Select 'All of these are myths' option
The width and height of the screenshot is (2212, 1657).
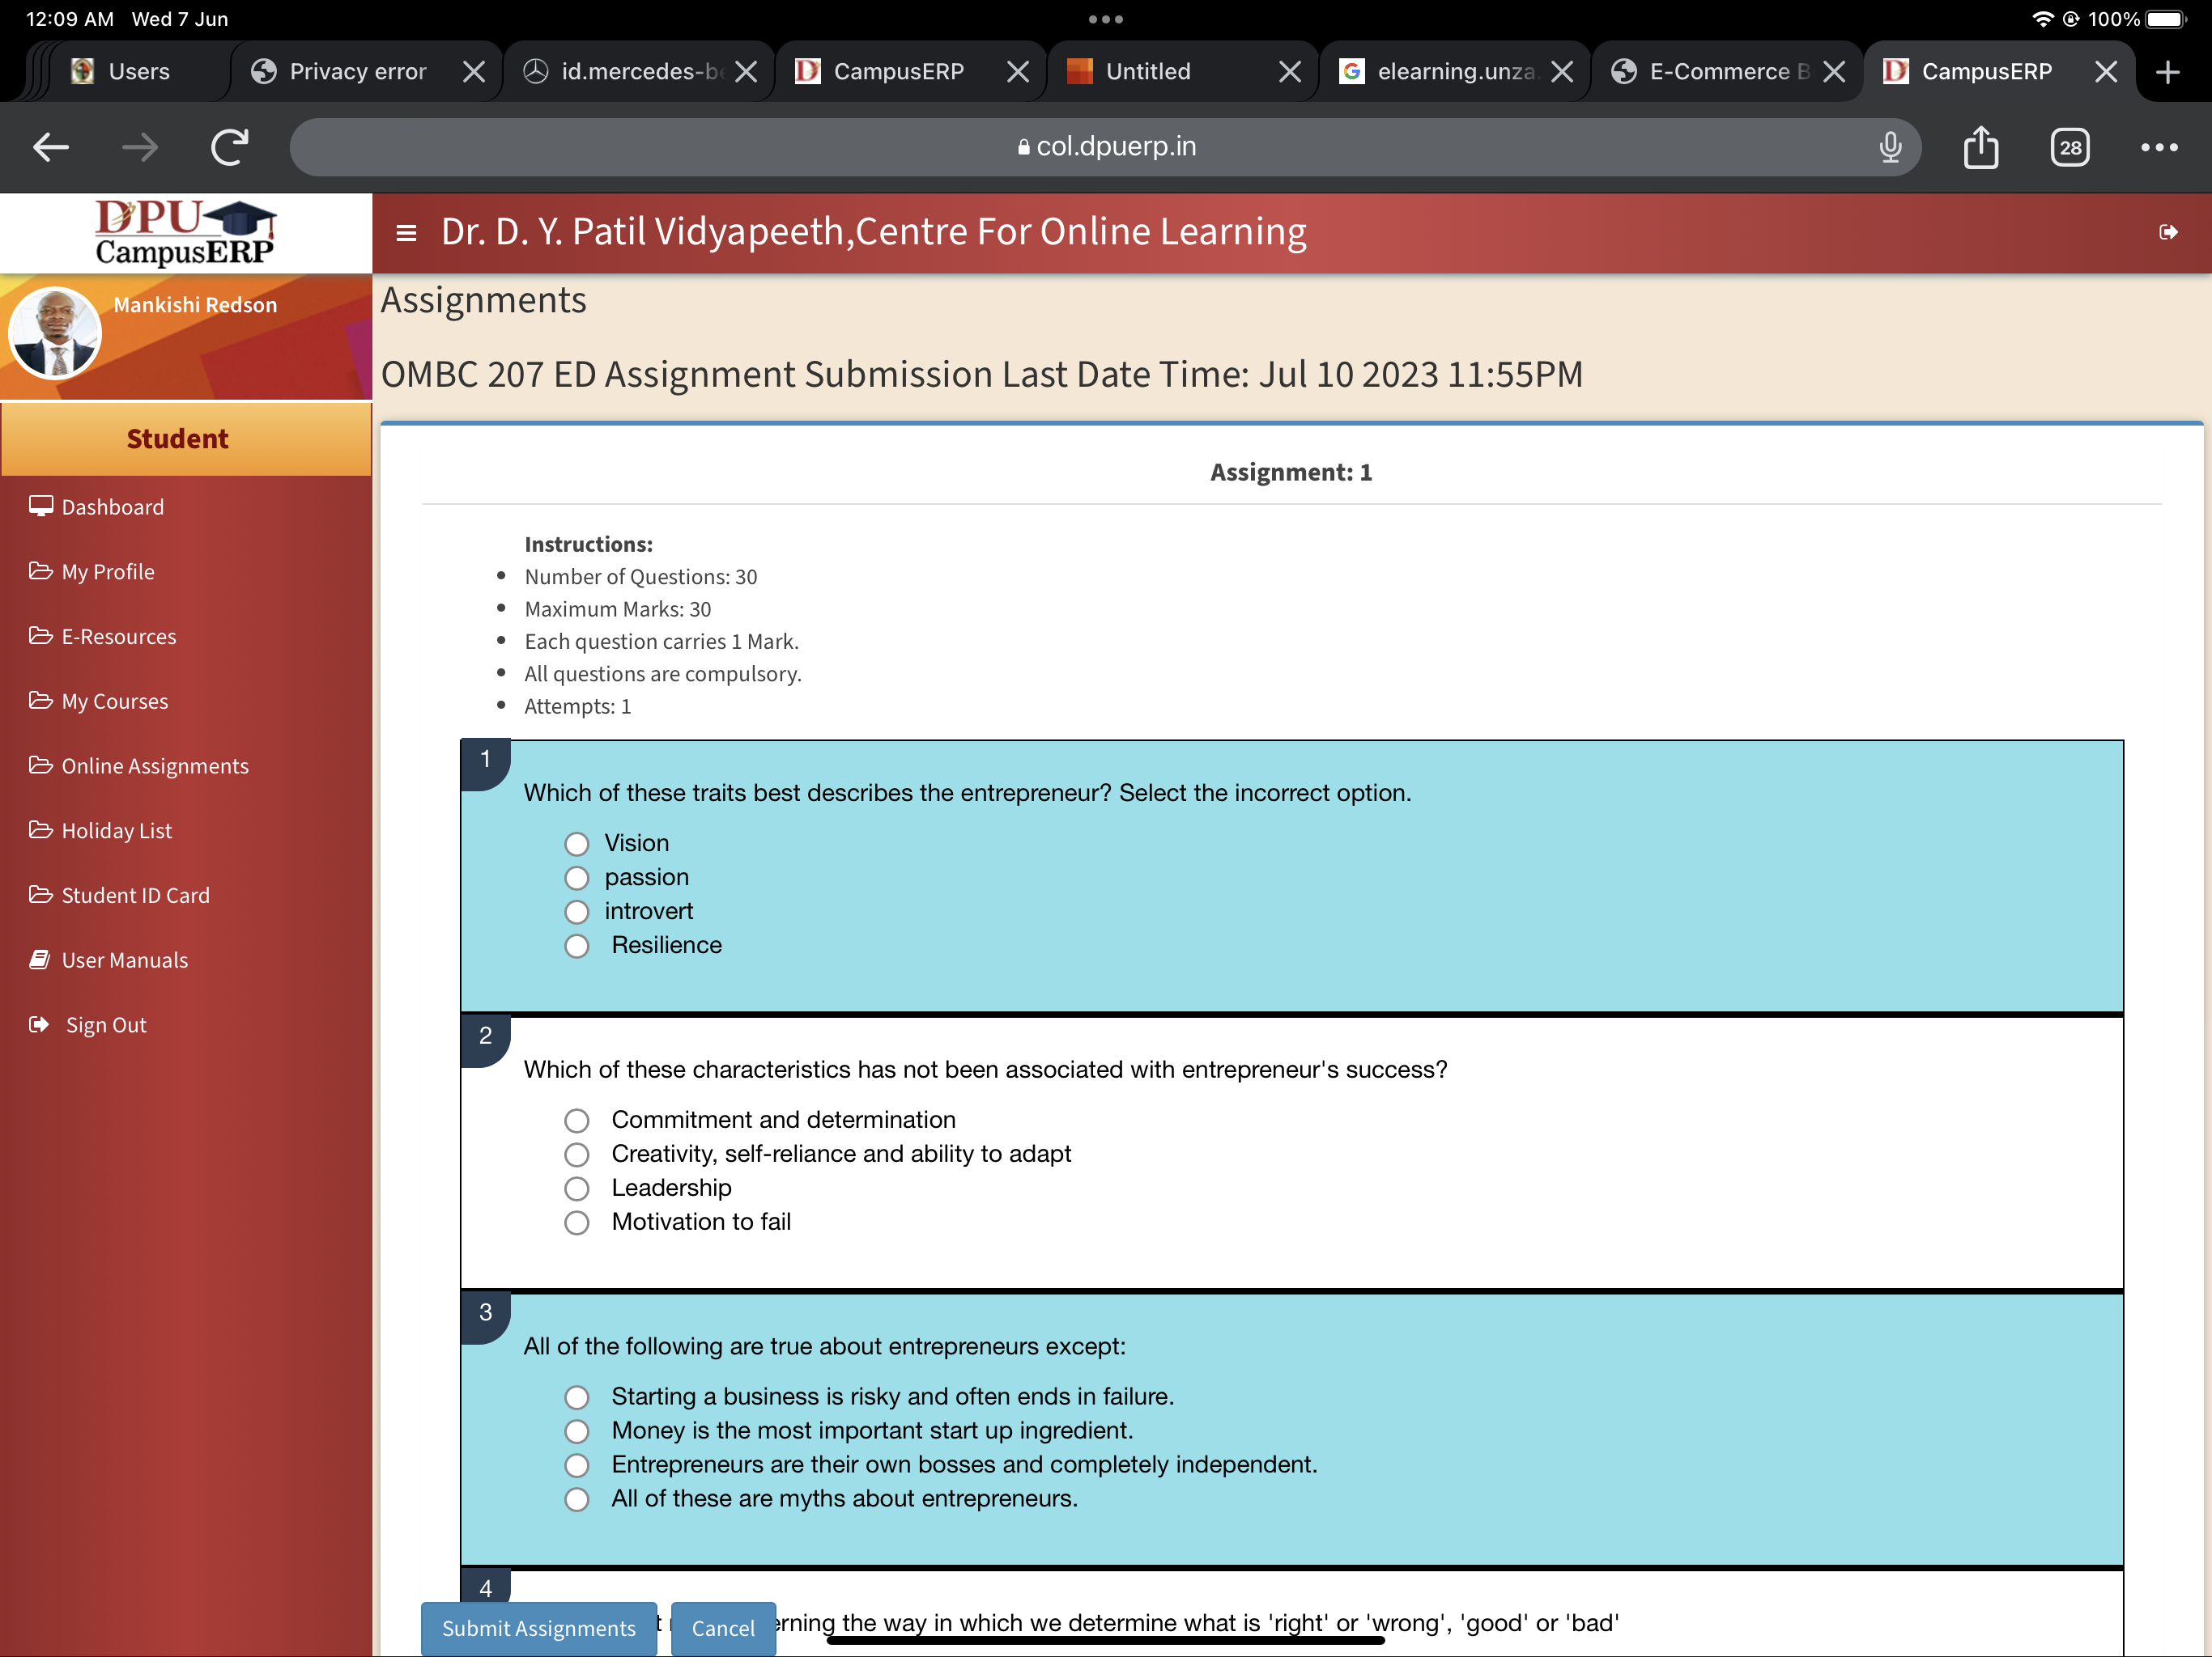[x=577, y=1500]
